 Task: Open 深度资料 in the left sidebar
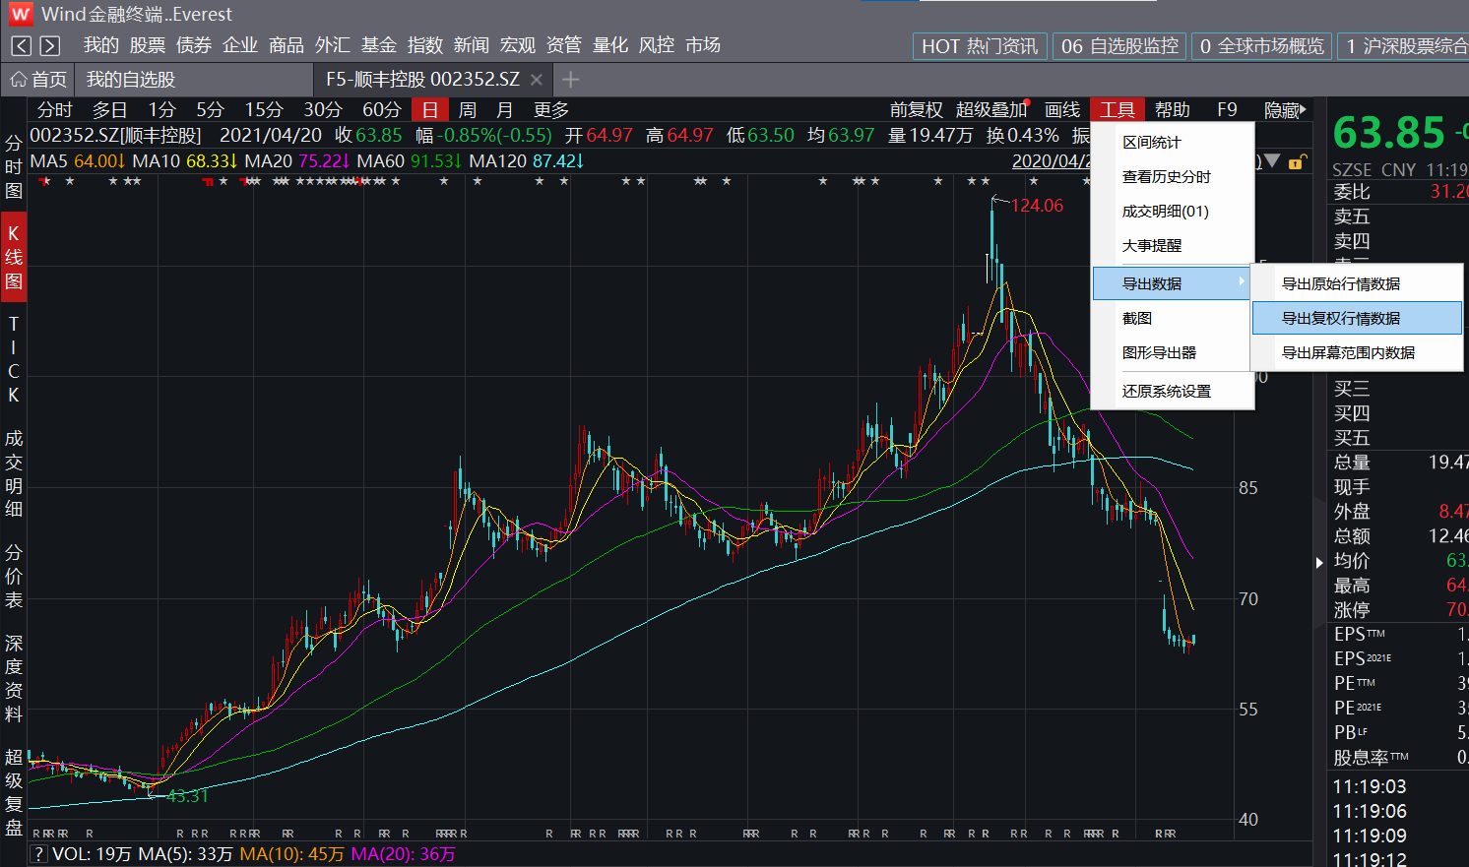point(14,678)
